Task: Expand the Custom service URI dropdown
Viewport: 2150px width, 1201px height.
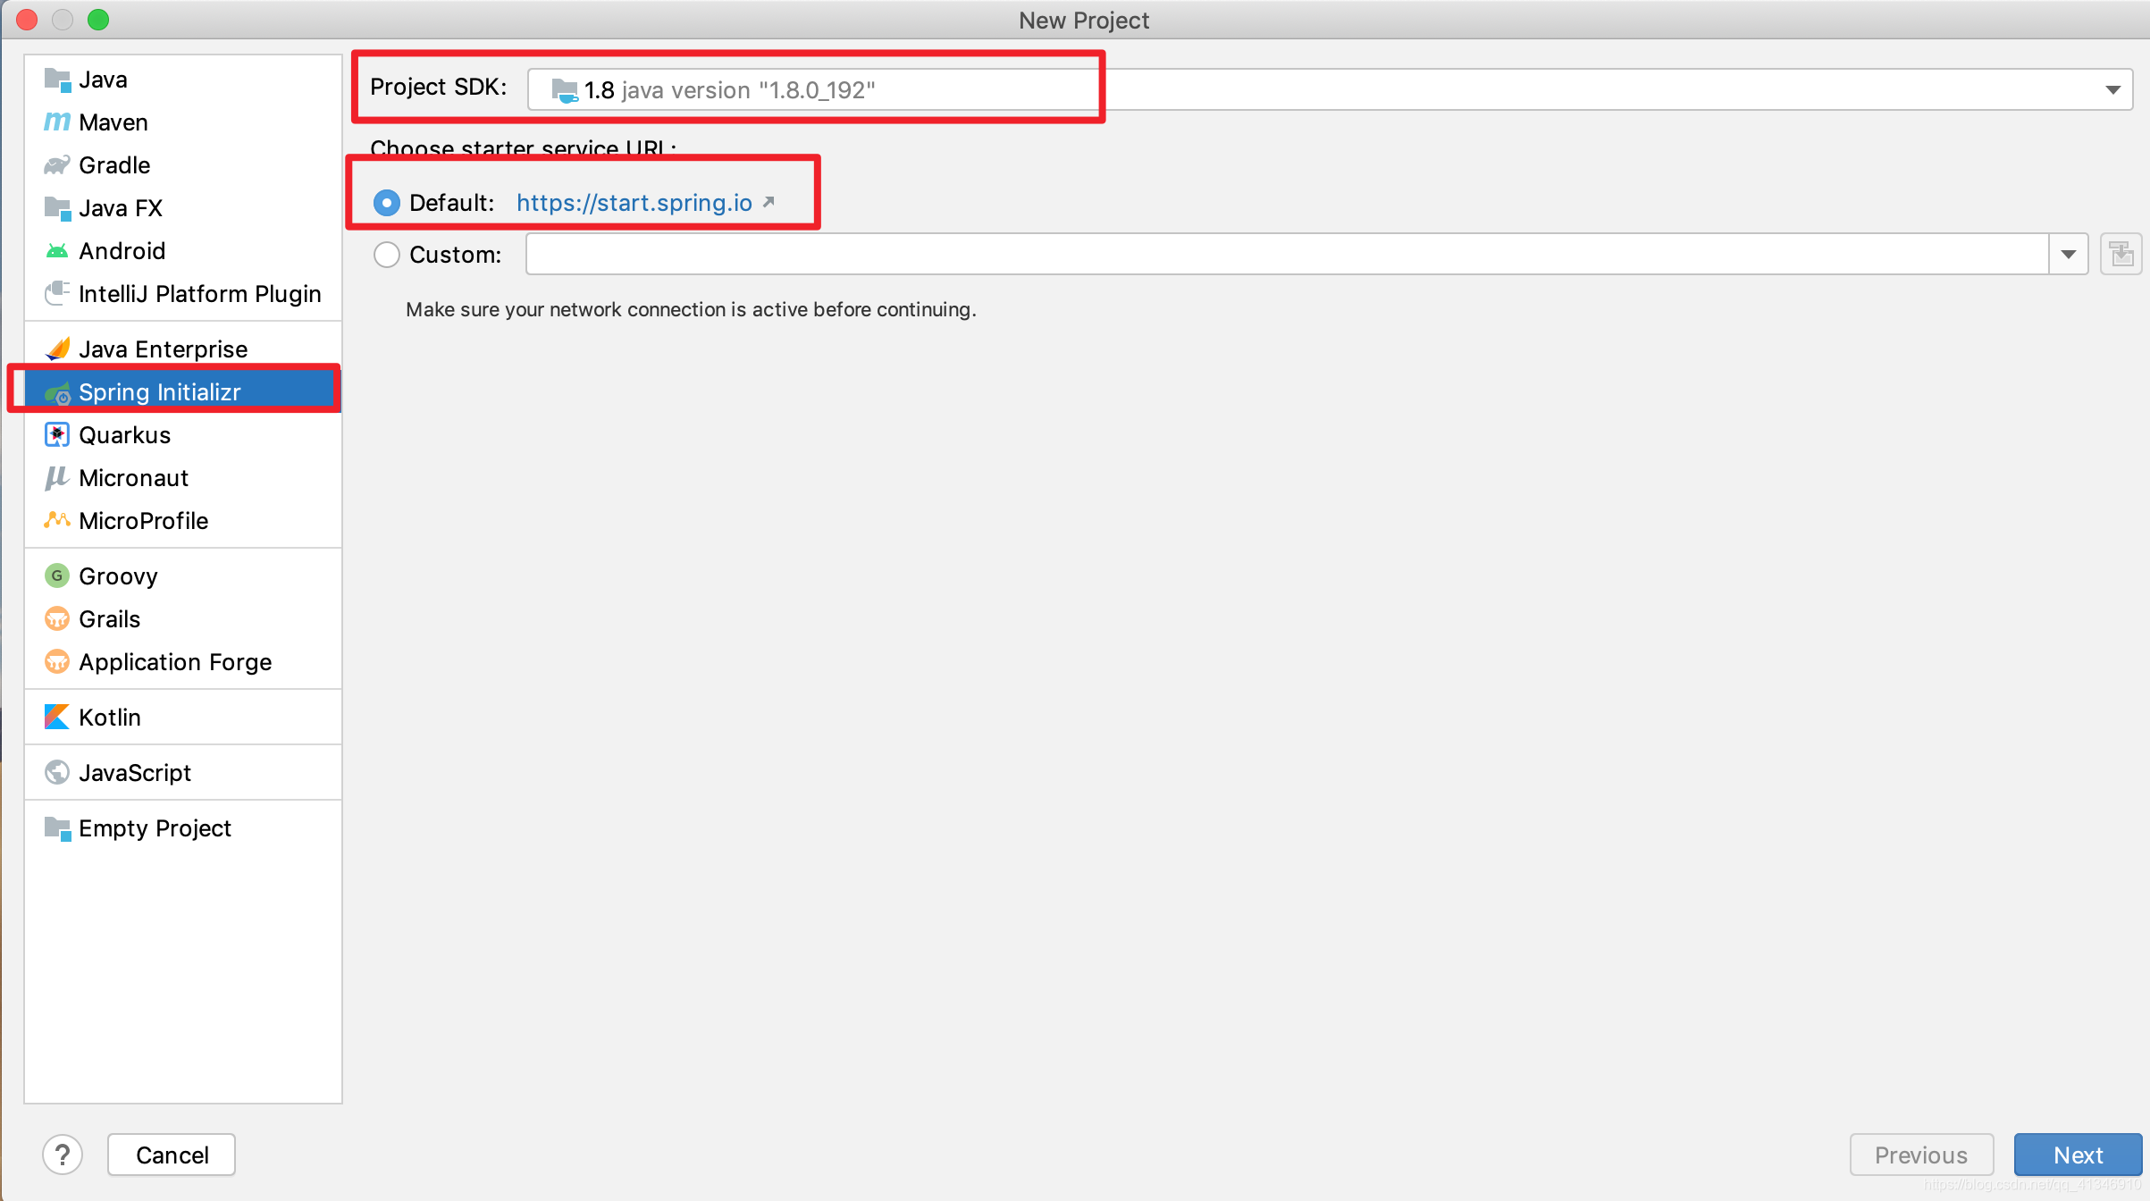Action: (x=2069, y=254)
